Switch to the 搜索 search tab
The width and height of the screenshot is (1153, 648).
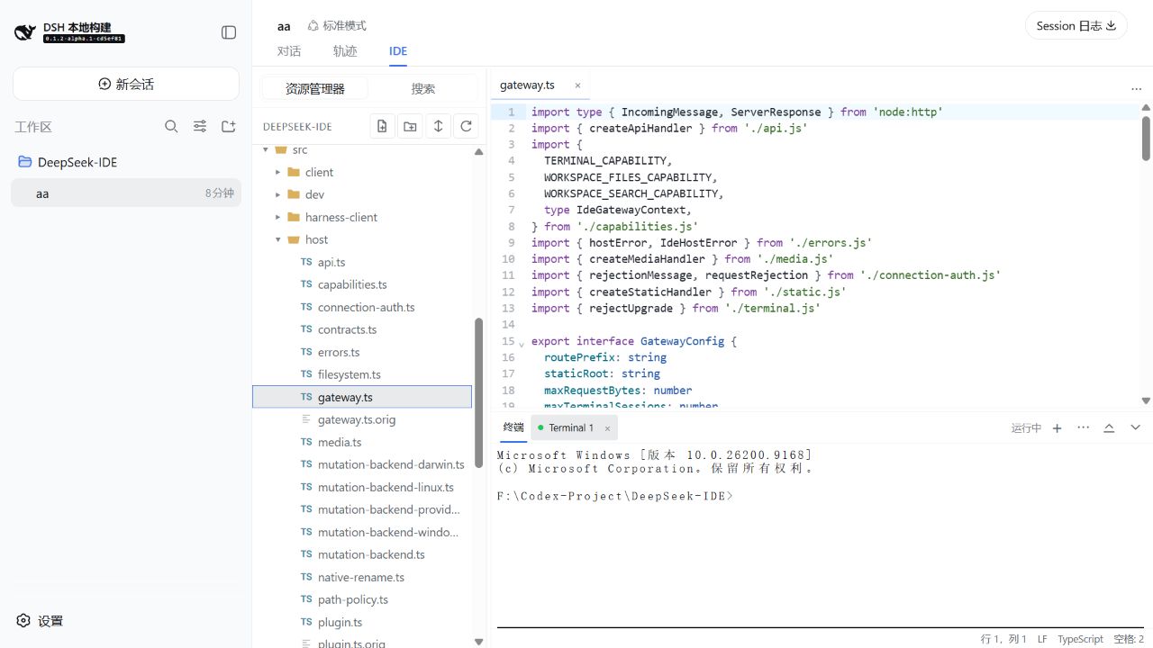(423, 88)
